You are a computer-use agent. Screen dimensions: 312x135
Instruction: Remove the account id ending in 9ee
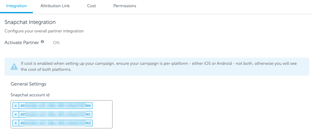16,106
